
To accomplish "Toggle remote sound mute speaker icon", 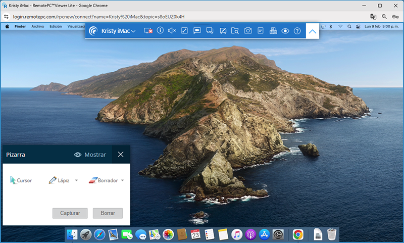I will point(172,31).
